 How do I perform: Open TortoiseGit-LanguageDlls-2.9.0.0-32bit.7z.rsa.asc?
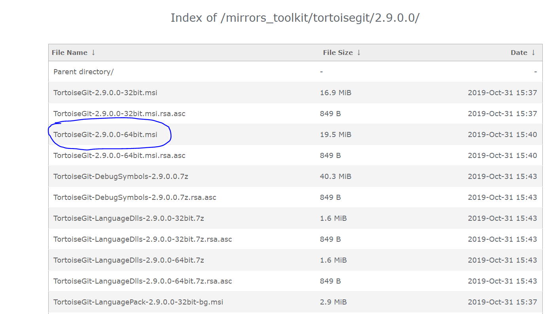[143, 239]
